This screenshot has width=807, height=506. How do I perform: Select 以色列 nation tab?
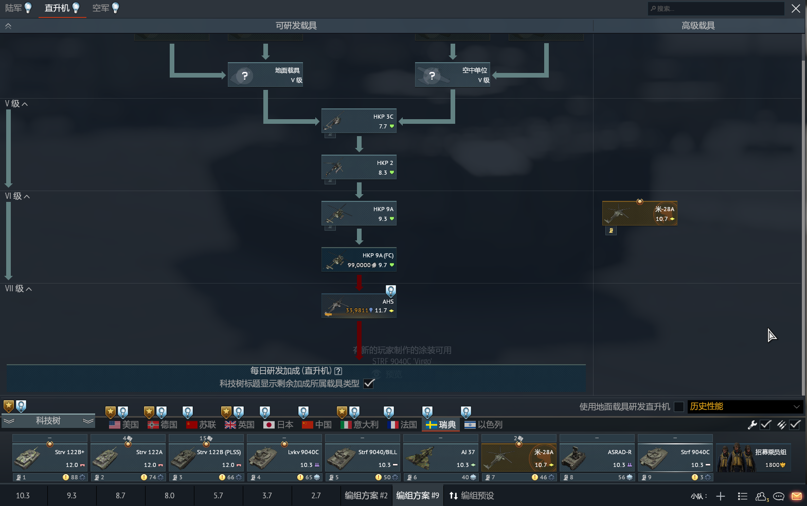coord(483,425)
